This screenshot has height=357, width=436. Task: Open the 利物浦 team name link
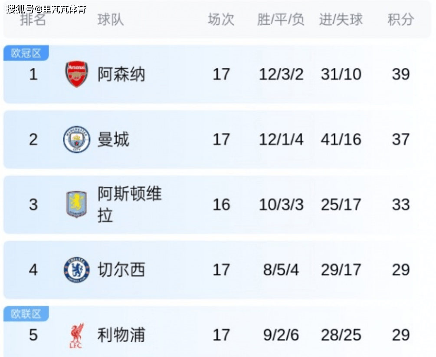click(x=121, y=335)
